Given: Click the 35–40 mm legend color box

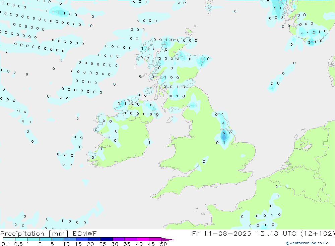Looking at the screenshot, I should [x=131, y=239].
